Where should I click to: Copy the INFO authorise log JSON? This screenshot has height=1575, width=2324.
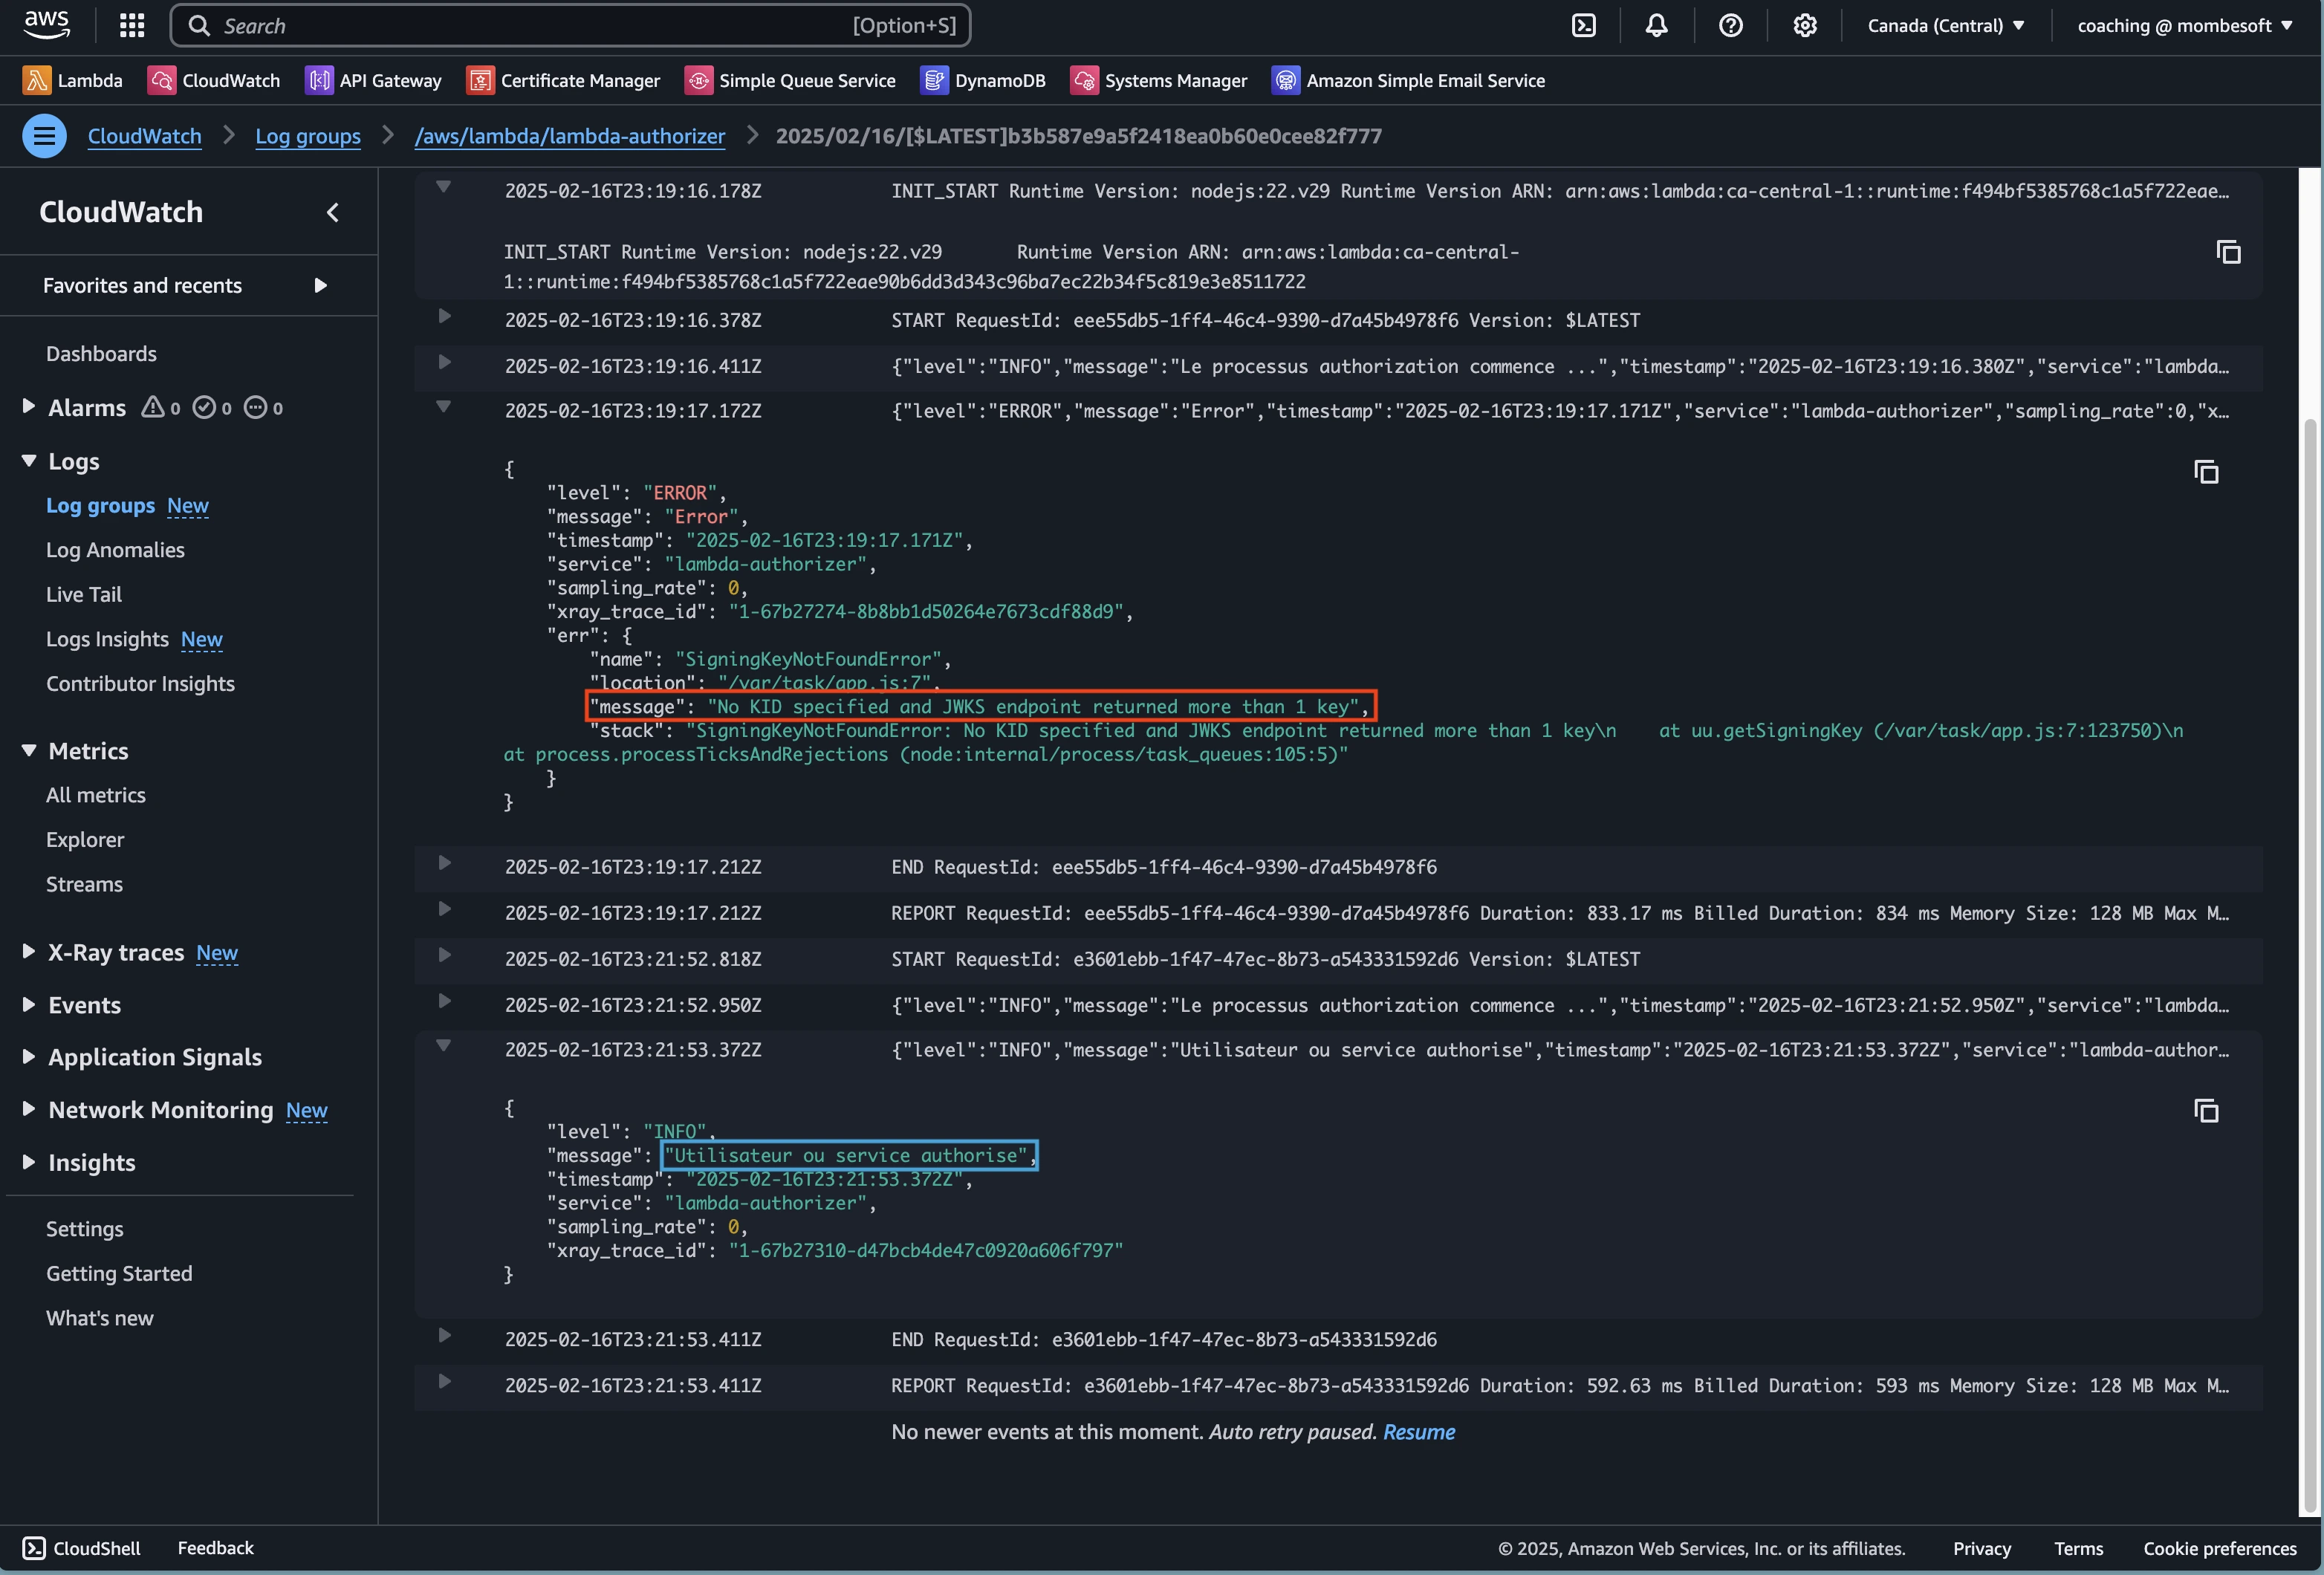[2206, 1111]
